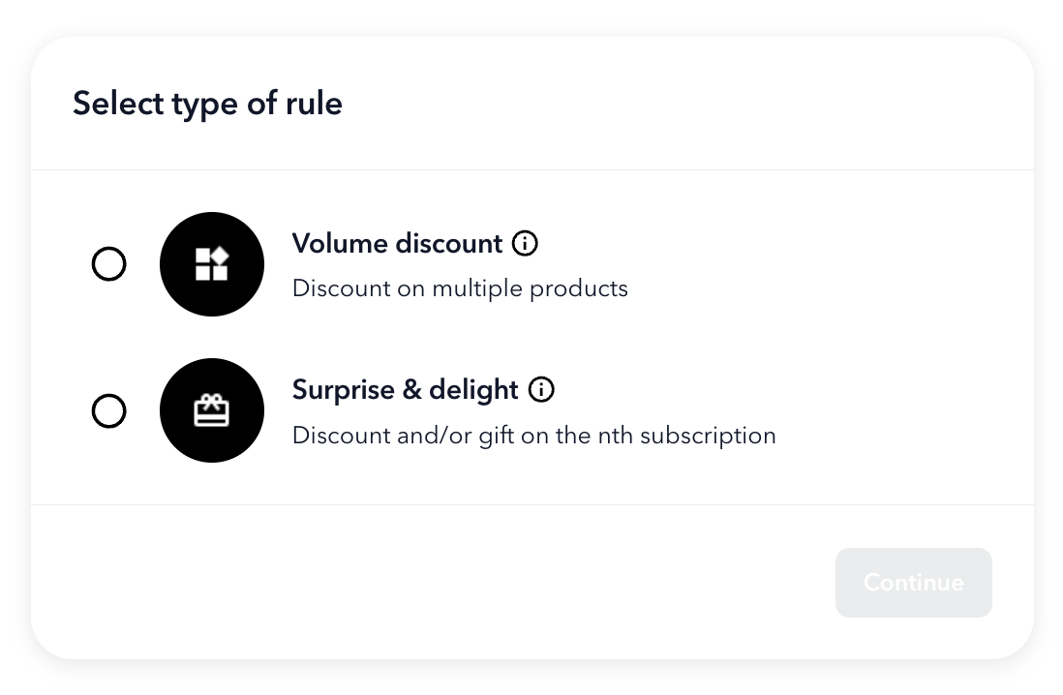Select the Volume discount radio button

pos(109,263)
